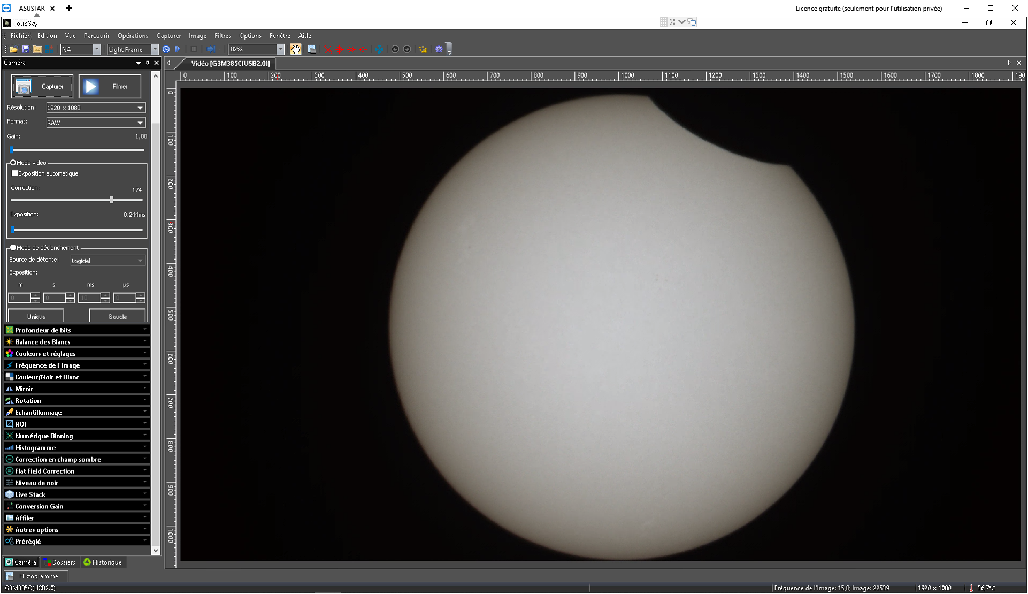Select the Vidéo [G3M385C(USB2.0)] tab
The width and height of the screenshot is (1028, 594).
click(230, 63)
